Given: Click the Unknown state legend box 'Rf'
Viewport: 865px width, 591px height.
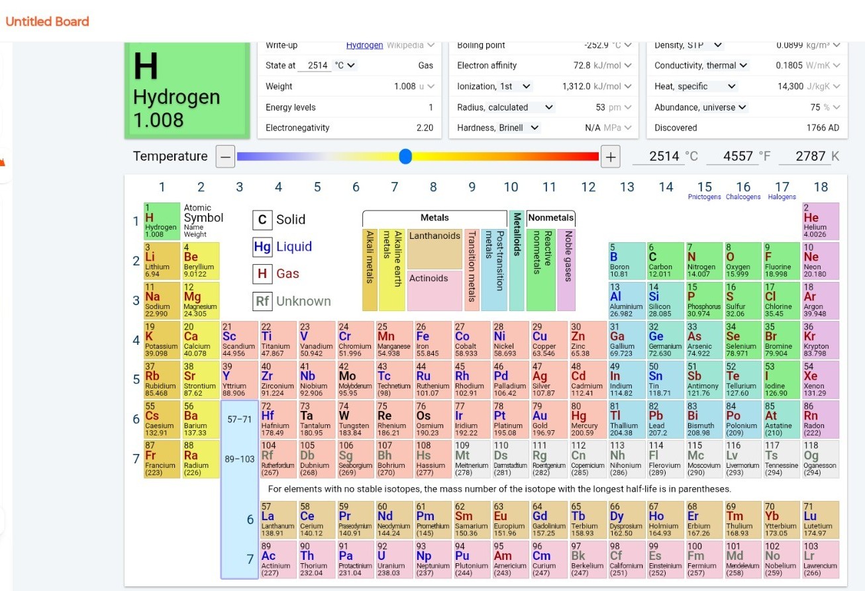Looking at the screenshot, I should (x=262, y=301).
